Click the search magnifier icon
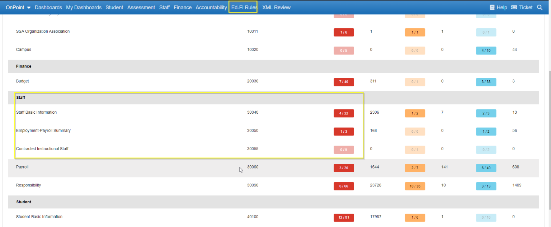 coord(540,7)
